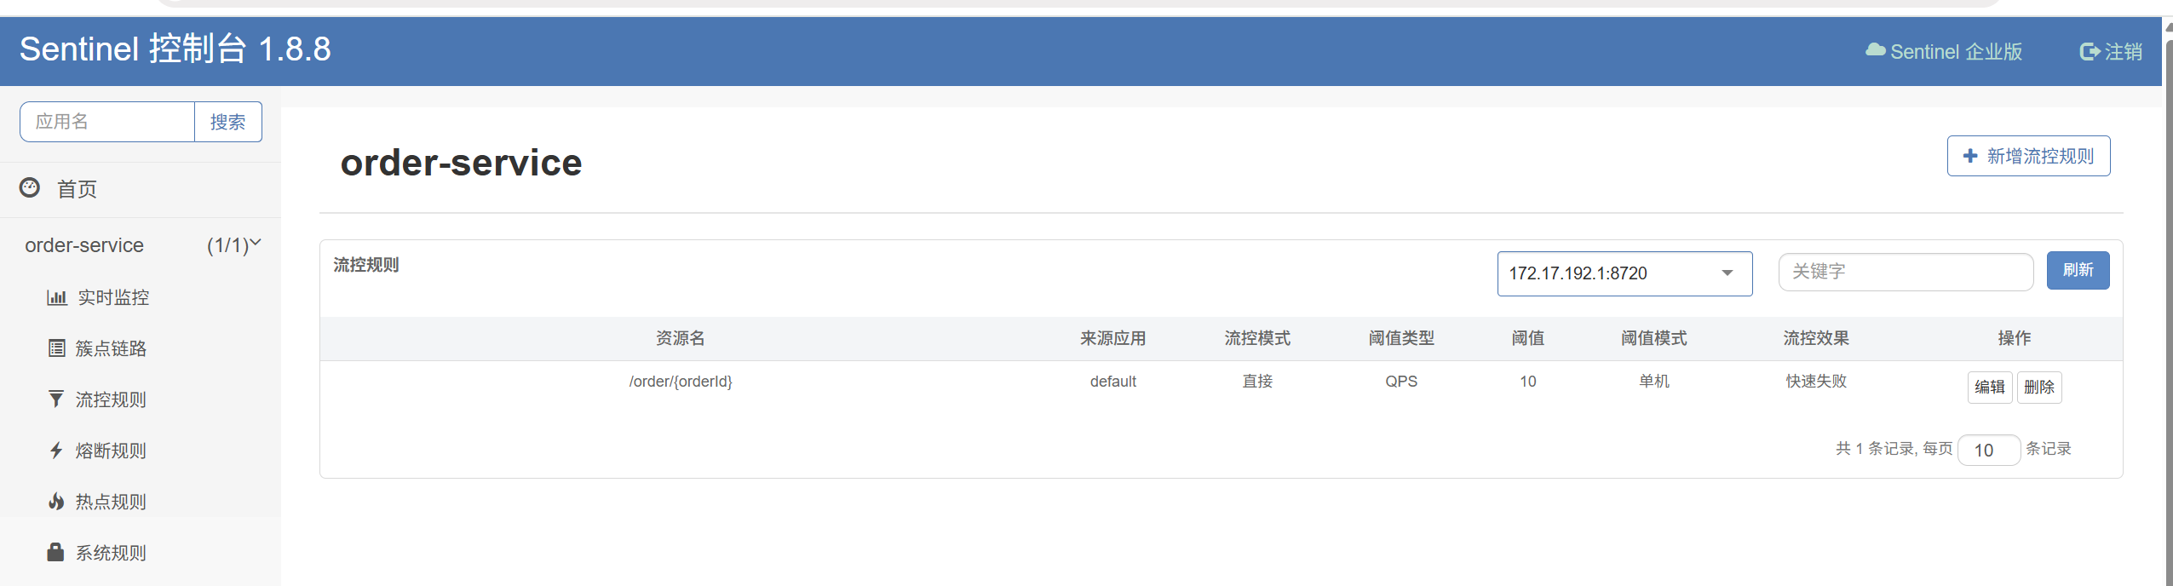Focus the 应用名 search field
Screen dimensions: 2173x586
pos(107,122)
